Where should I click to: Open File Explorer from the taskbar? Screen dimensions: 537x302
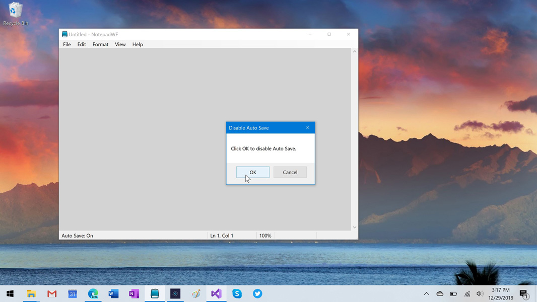31,293
